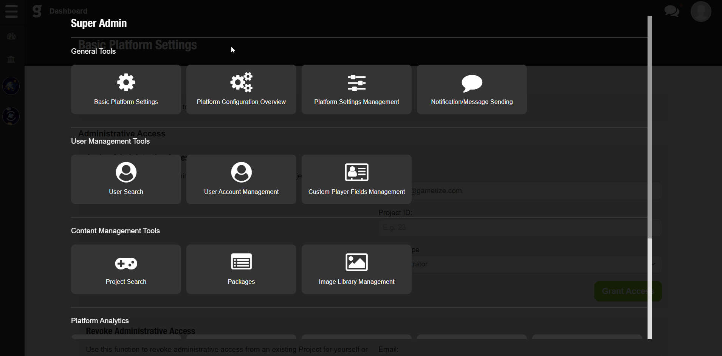Click the User Management Tools label
The image size is (722, 356).
pos(110,141)
